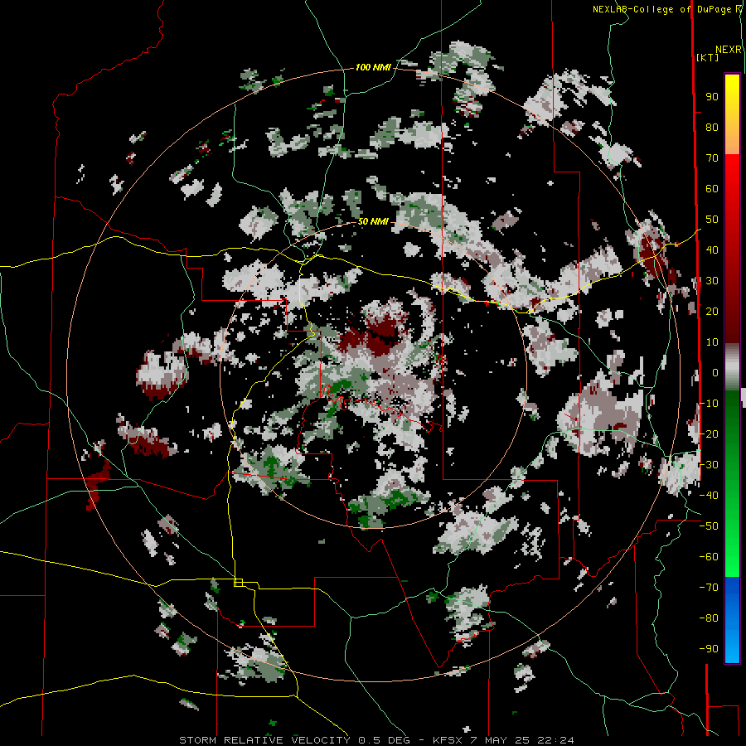
Task: Click '7 MAY 25 22:24' timestamp
Action: tap(522, 740)
